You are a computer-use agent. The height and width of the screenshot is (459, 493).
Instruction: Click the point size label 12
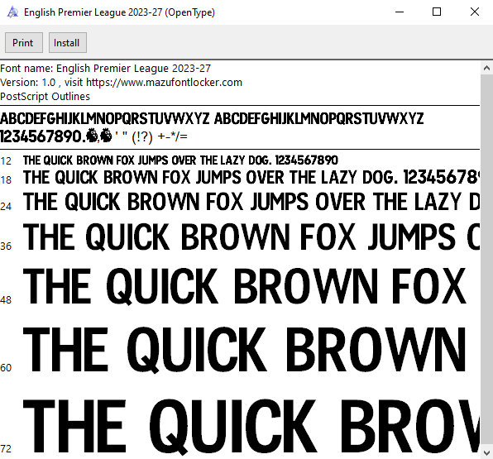tap(6, 161)
